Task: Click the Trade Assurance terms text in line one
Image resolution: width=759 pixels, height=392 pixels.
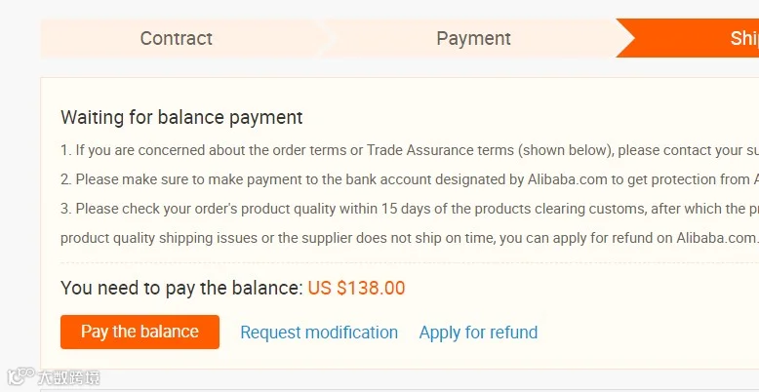Action: pos(440,150)
